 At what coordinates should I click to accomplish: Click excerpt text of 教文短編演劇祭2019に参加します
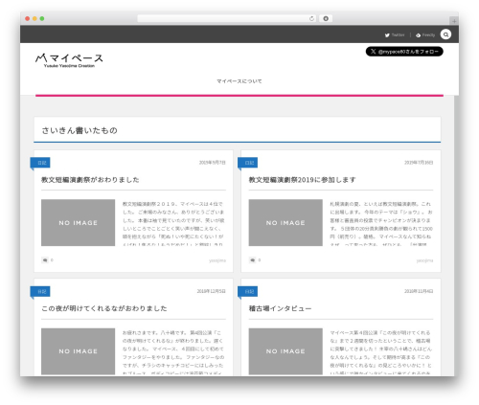381,224
